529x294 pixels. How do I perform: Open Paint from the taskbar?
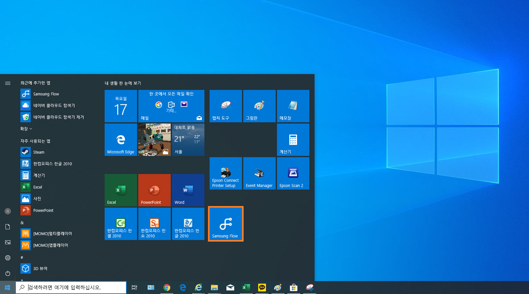coord(278,288)
